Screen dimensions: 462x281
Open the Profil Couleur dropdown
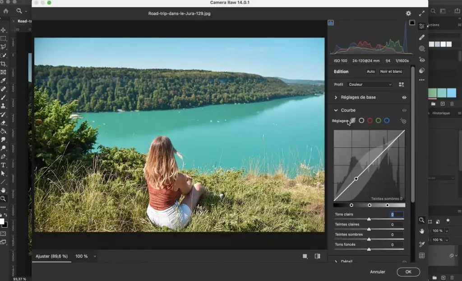(x=370, y=84)
